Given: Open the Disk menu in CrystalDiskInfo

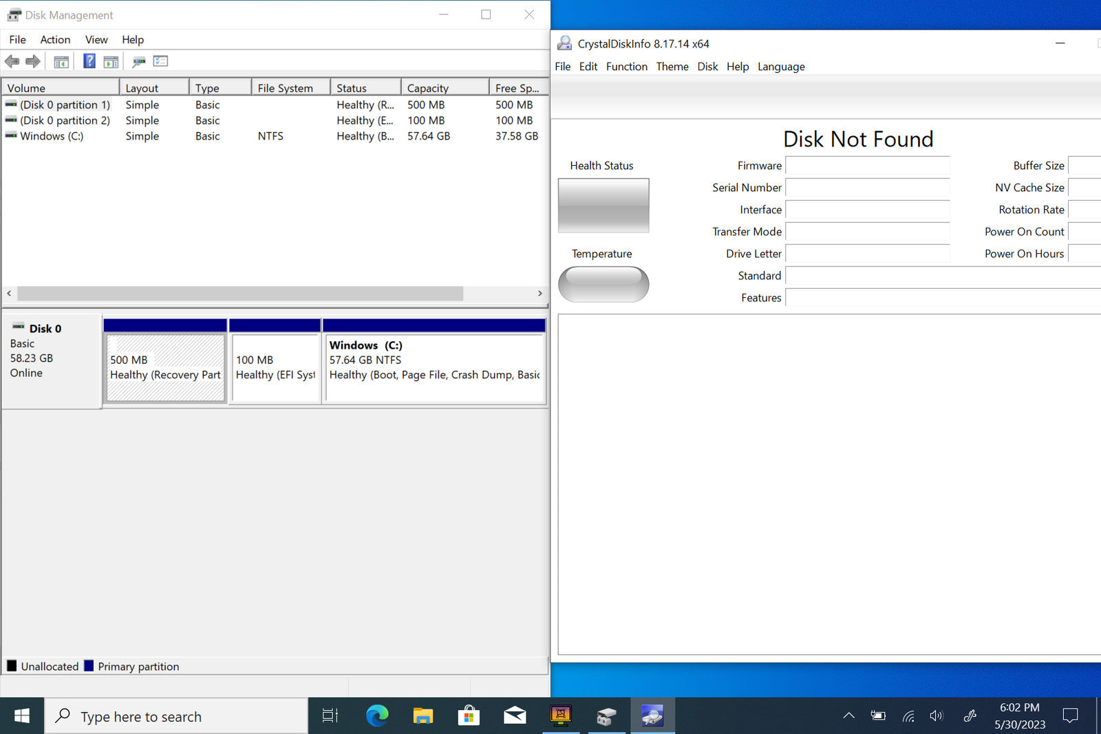Looking at the screenshot, I should (707, 67).
